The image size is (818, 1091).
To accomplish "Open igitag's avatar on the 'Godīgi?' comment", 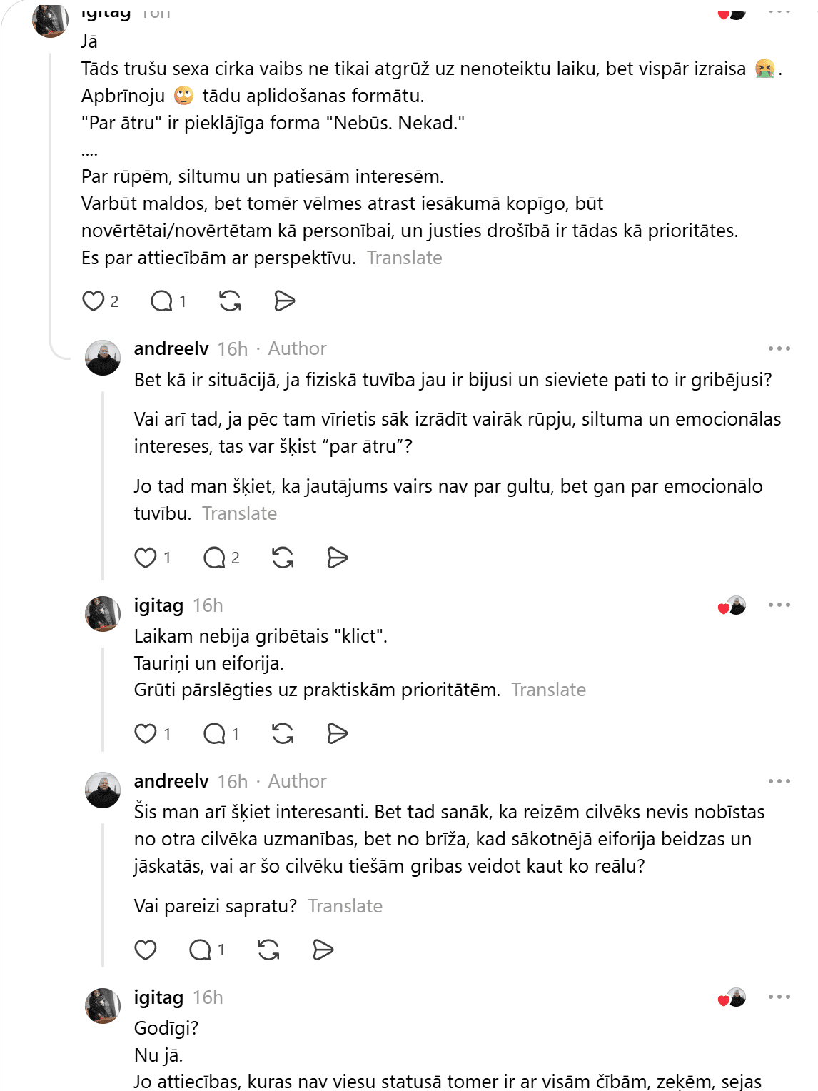I will pyautogui.click(x=103, y=1005).
